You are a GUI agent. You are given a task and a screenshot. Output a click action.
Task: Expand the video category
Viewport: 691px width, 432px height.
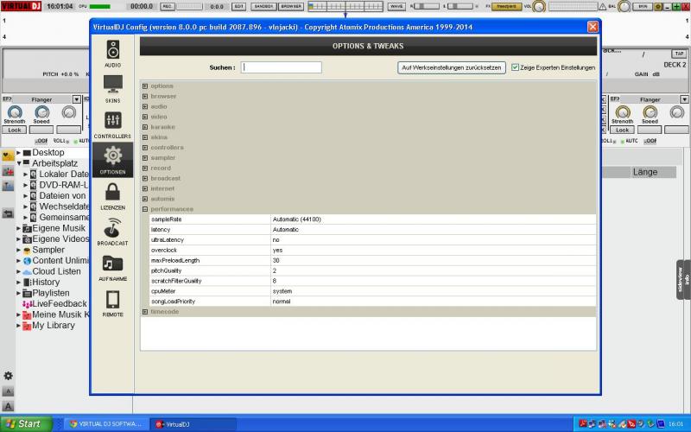coord(145,117)
